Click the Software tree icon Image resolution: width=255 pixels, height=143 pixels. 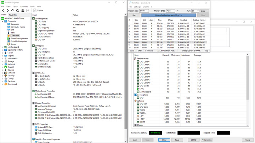click(6, 73)
